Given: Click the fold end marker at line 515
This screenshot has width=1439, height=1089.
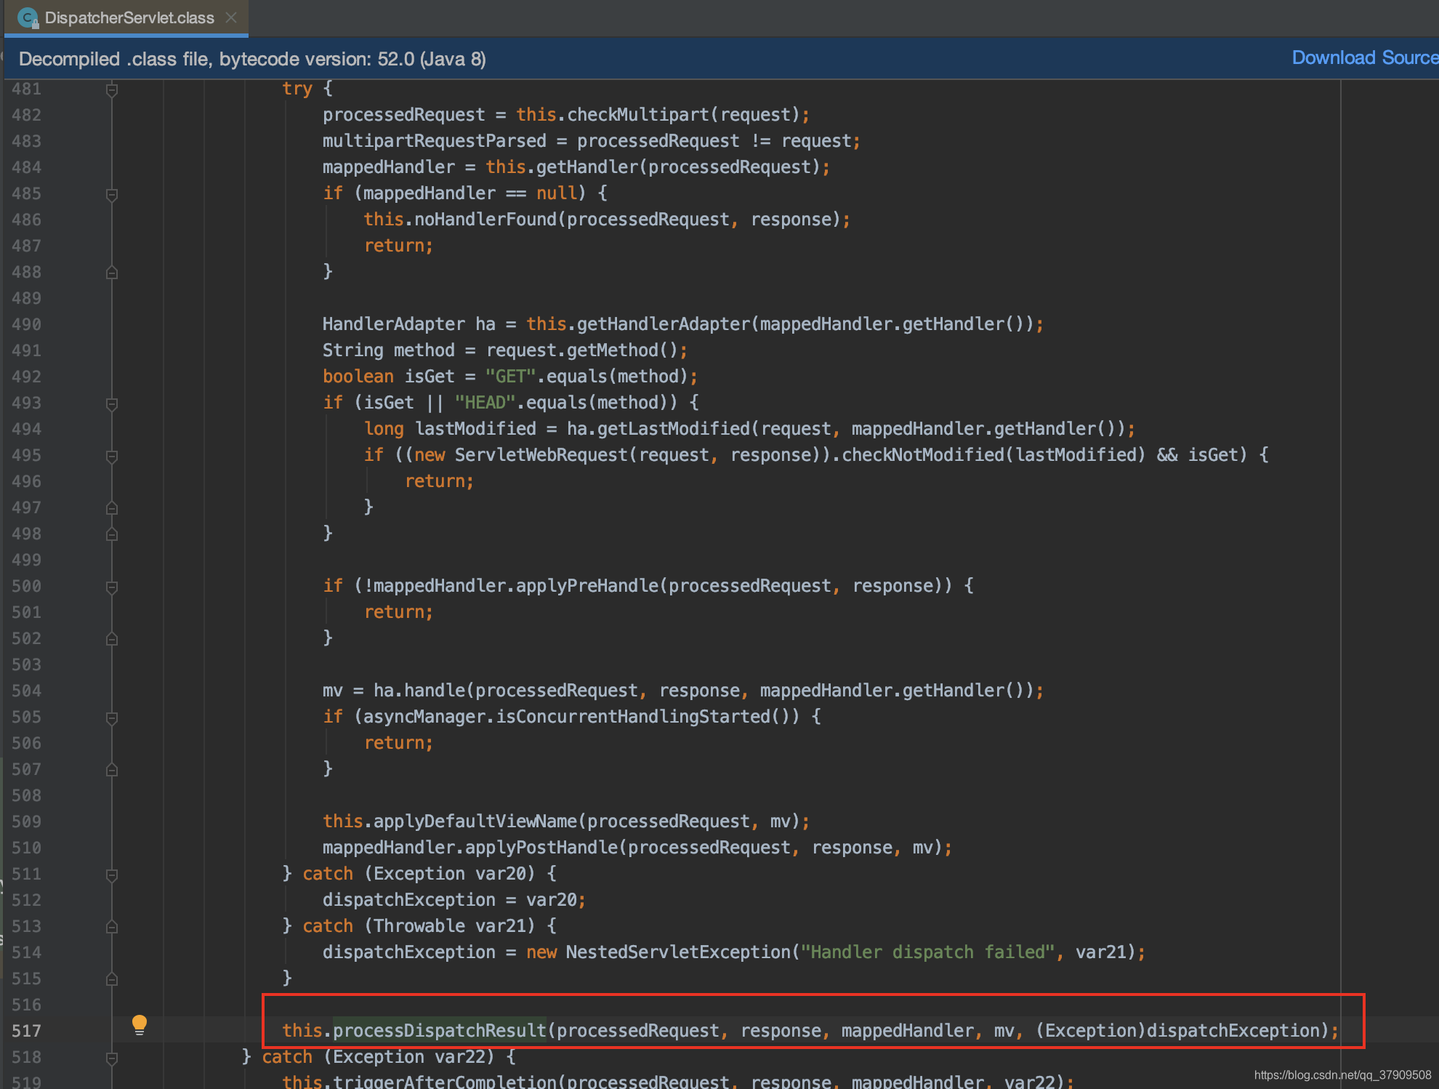Looking at the screenshot, I should [x=112, y=979].
